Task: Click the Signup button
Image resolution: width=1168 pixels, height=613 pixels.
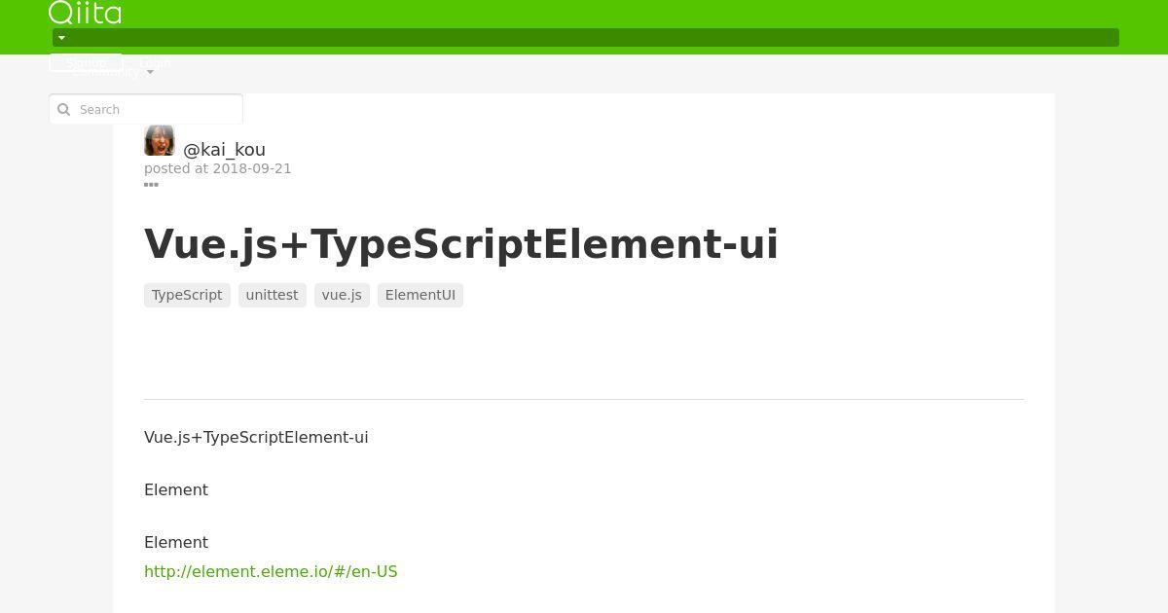Action: (x=86, y=62)
